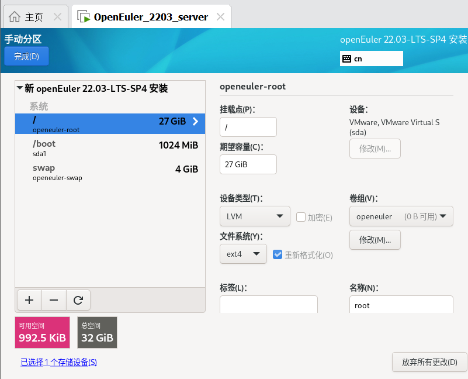Click the disabled 修改(M)... button under 设备
The height and width of the screenshot is (379, 468).
click(x=375, y=149)
